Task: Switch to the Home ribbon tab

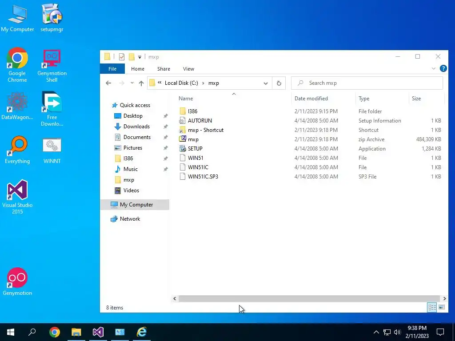Action: click(138, 69)
